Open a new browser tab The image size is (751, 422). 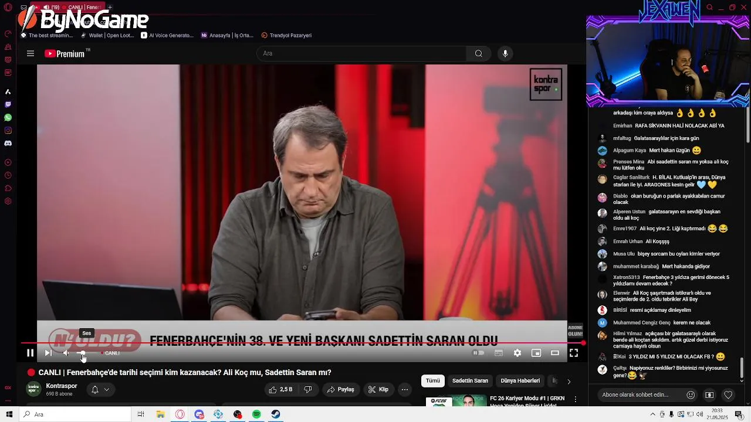click(x=109, y=8)
